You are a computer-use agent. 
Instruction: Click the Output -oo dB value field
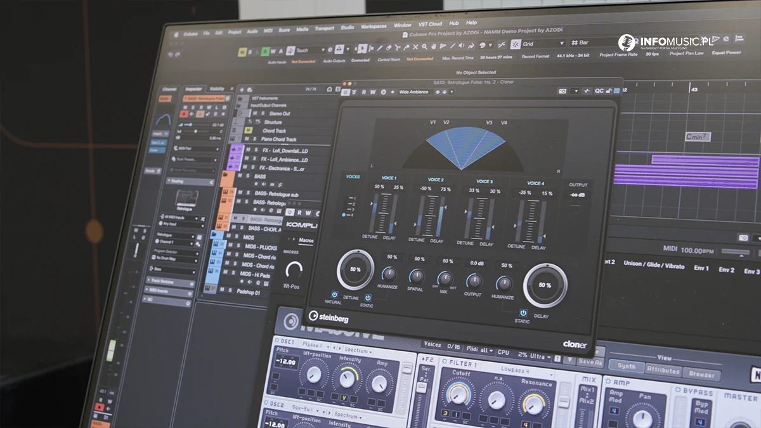577,195
